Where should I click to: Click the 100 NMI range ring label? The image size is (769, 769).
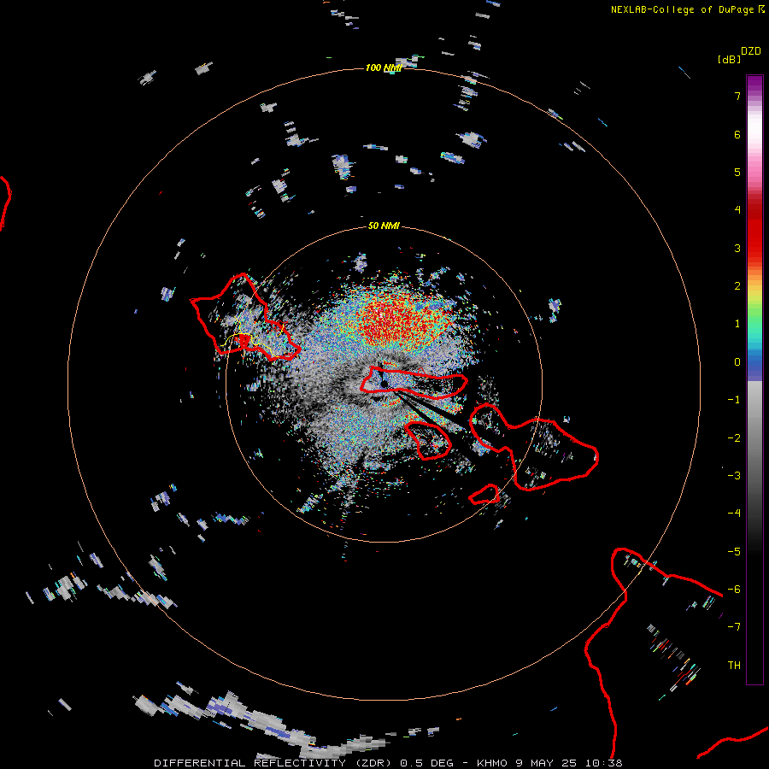(x=383, y=68)
